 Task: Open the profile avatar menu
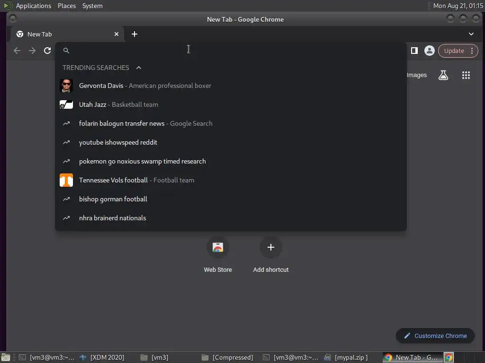429,51
